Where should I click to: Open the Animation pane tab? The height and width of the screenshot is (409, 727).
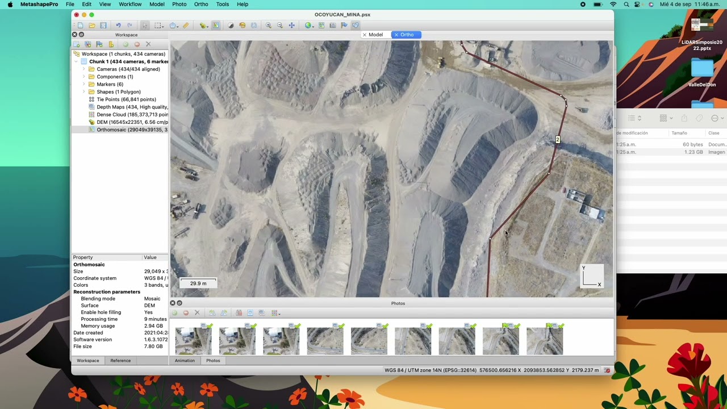[x=185, y=361]
